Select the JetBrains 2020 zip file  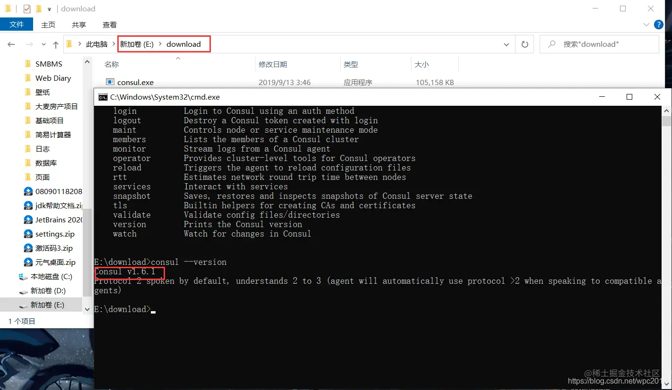click(59, 220)
